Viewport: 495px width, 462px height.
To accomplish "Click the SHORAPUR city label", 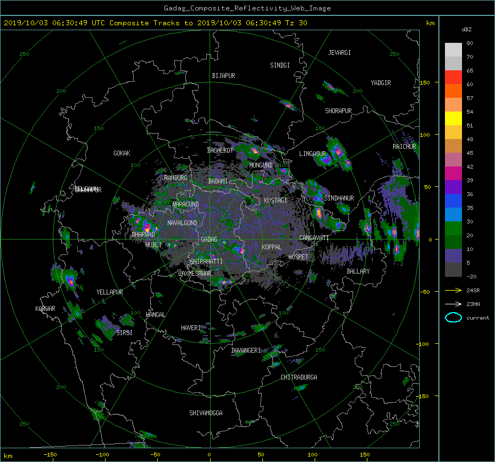I will point(338,111).
